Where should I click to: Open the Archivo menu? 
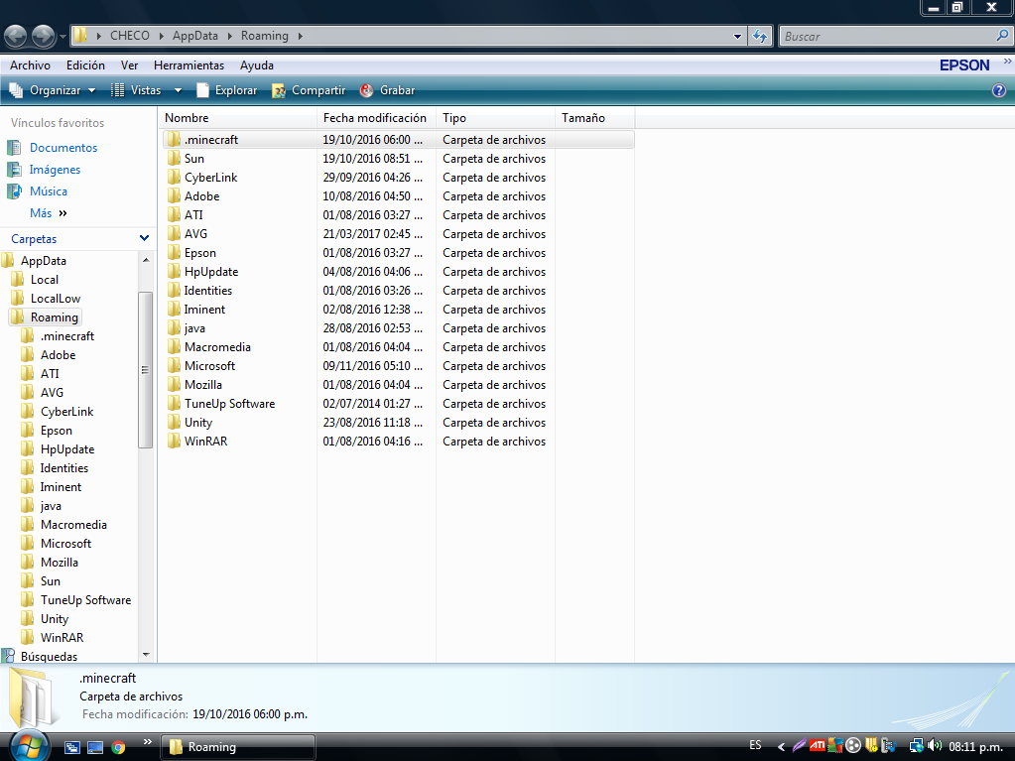(x=30, y=65)
